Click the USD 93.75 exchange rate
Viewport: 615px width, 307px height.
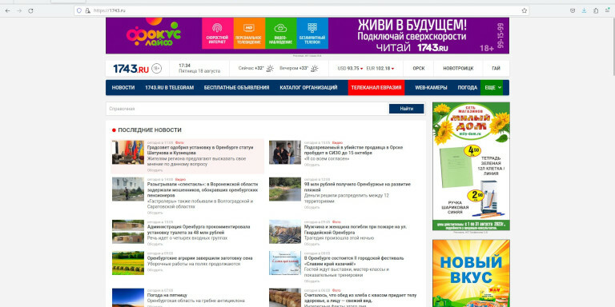click(x=350, y=69)
